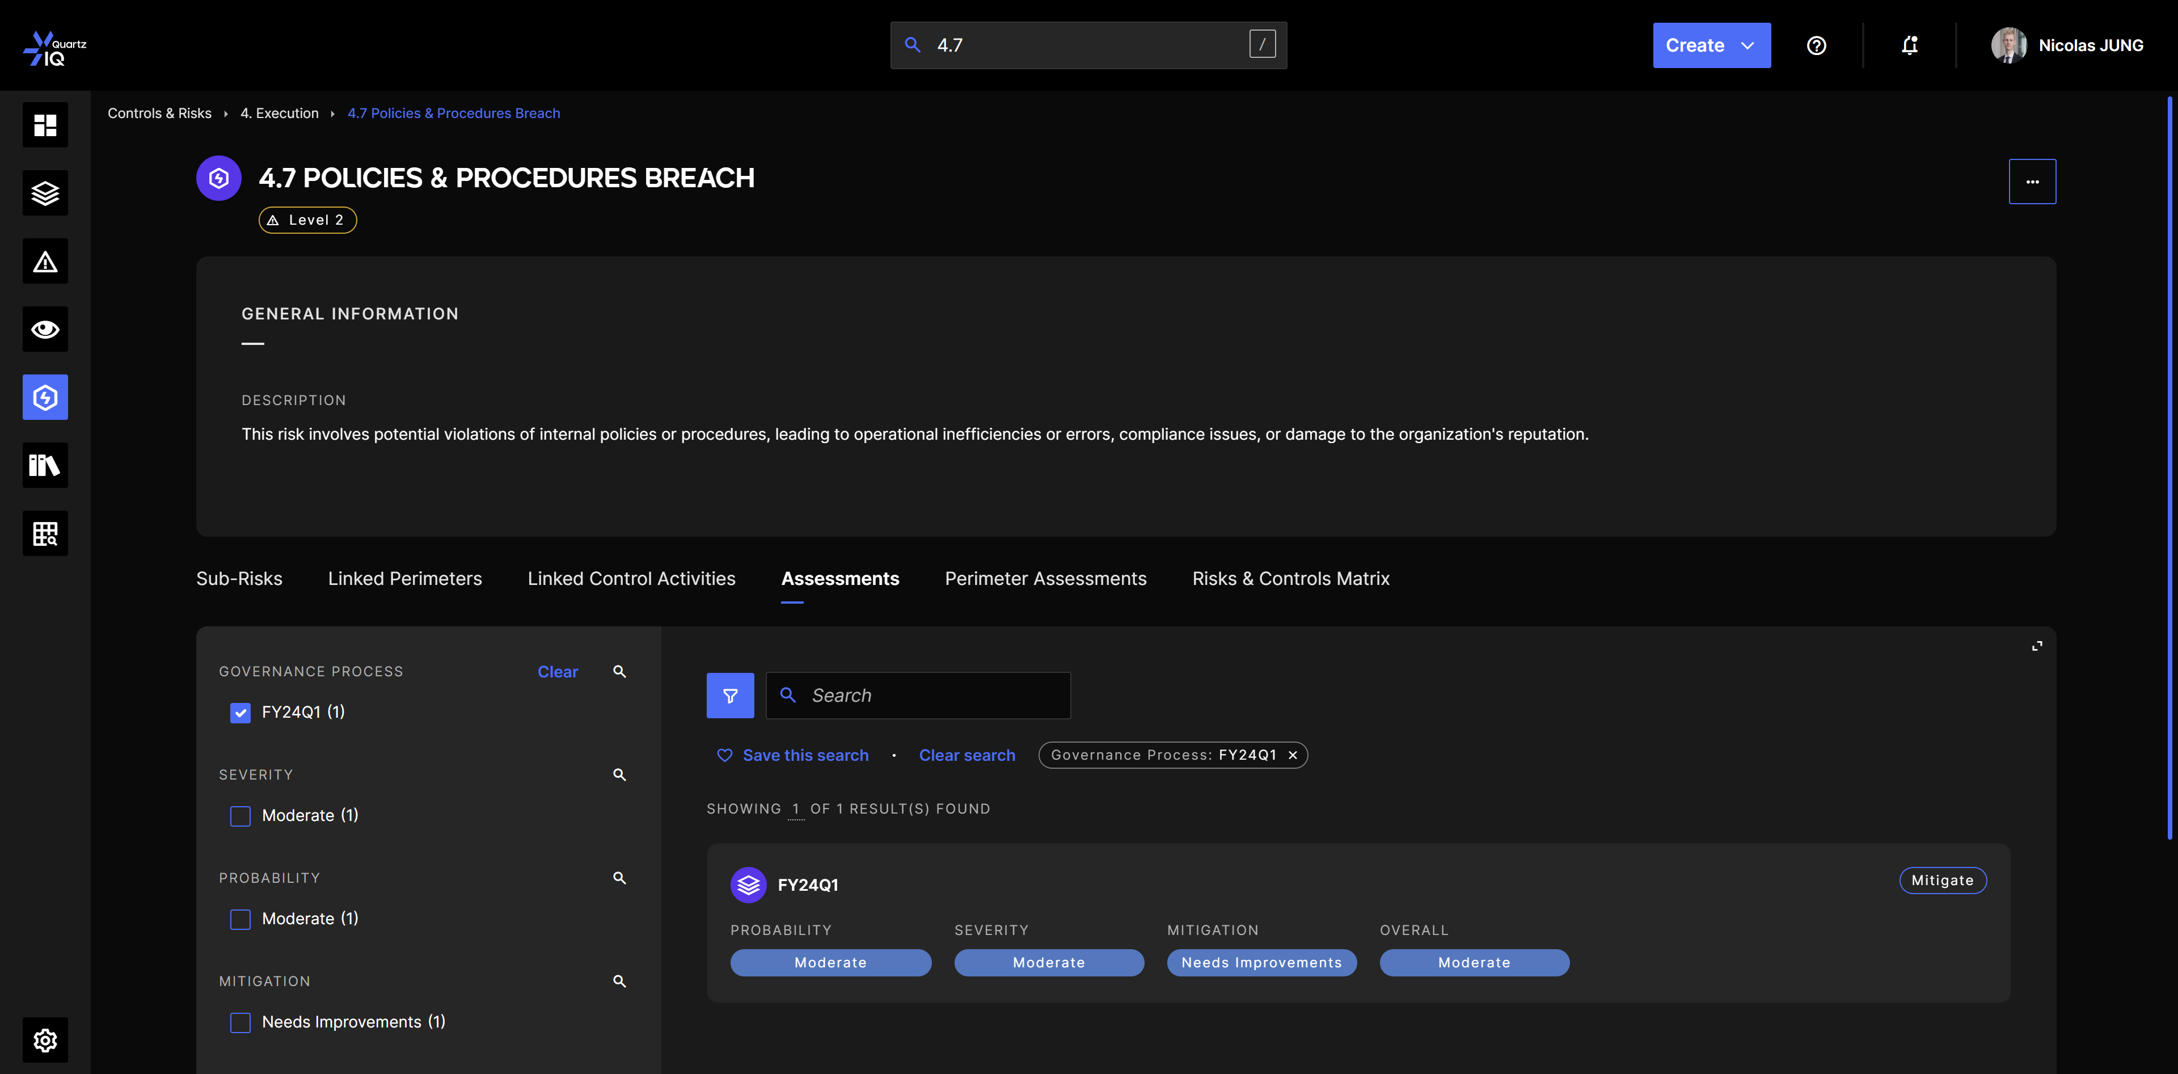Click the layers icon in sidebar
The width and height of the screenshot is (2178, 1074).
click(x=45, y=193)
